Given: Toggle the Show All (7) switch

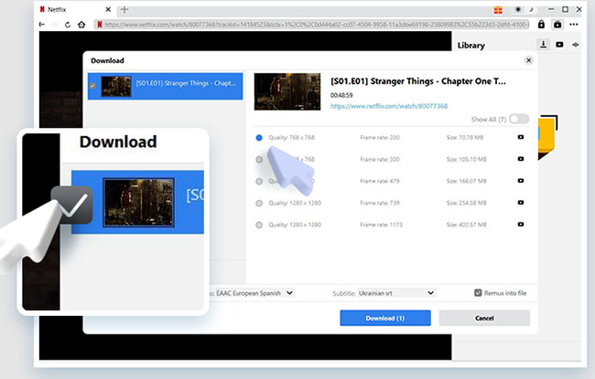Looking at the screenshot, I should click(519, 120).
